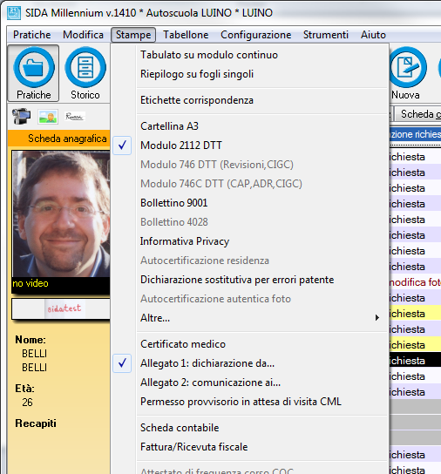441x474 pixels.
Task: Toggle the Modulo 2112 DTT checkmark
Action: [x=122, y=146]
